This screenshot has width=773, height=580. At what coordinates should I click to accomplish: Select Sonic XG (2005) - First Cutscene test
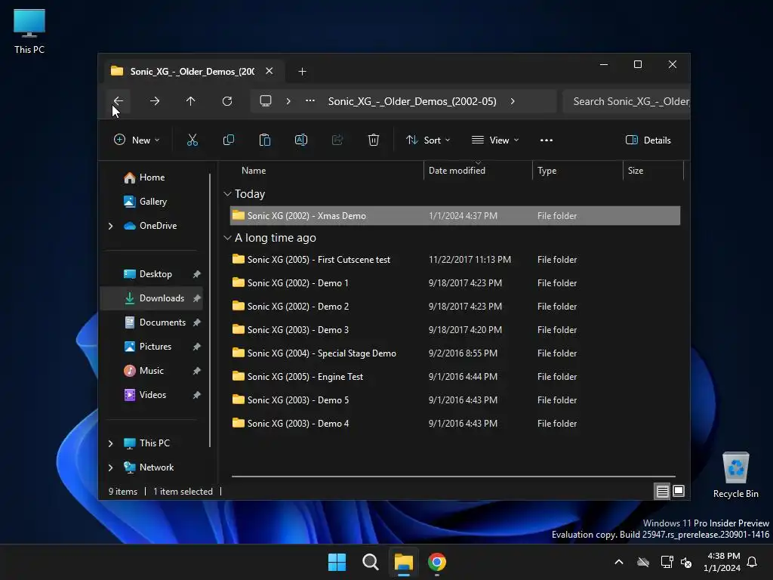coord(455,260)
